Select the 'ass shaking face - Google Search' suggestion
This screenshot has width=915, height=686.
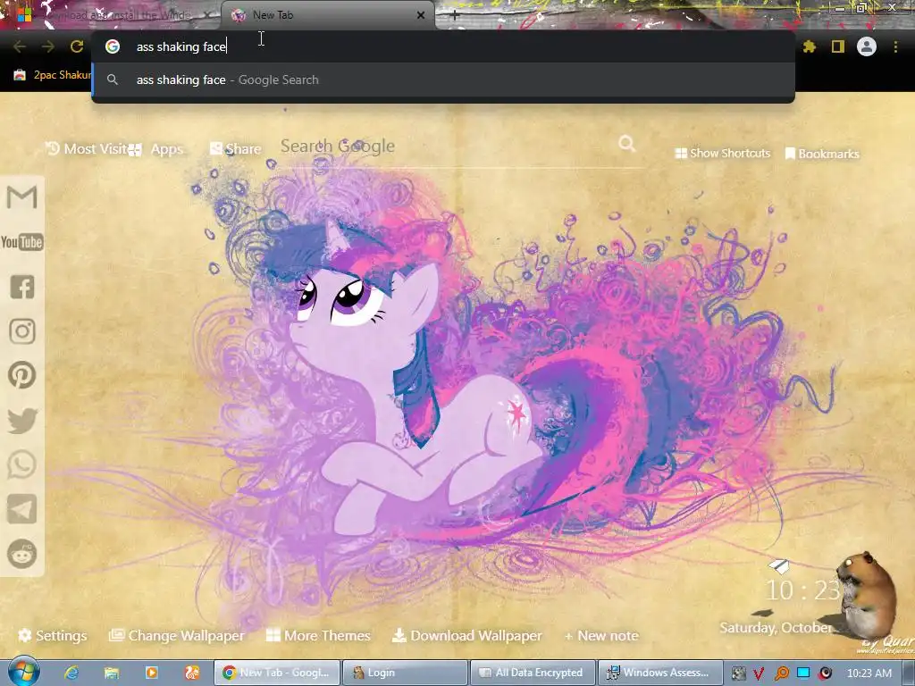443,79
